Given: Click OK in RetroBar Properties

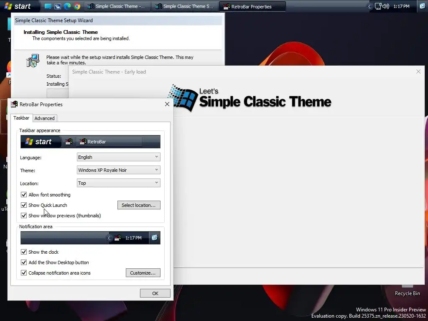Looking at the screenshot, I should [155, 293].
